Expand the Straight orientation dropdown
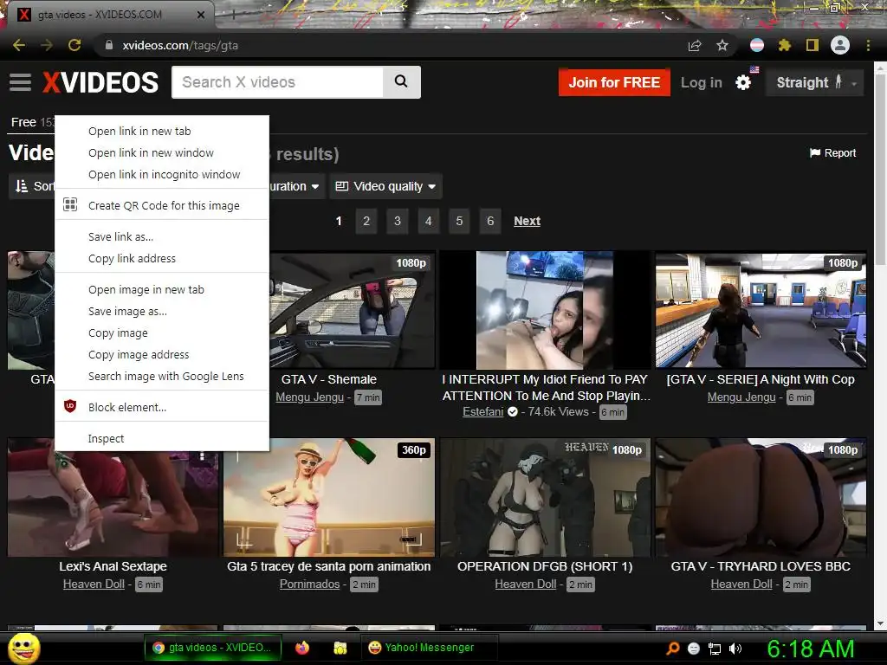887x665 pixels. (814, 82)
